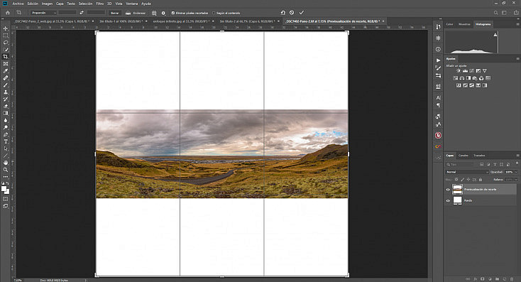
Task: Toggle Eliminar píxeles recortados checkbox
Action: coord(172,13)
